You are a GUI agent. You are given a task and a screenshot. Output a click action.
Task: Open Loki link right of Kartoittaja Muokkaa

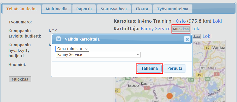pos(196,29)
